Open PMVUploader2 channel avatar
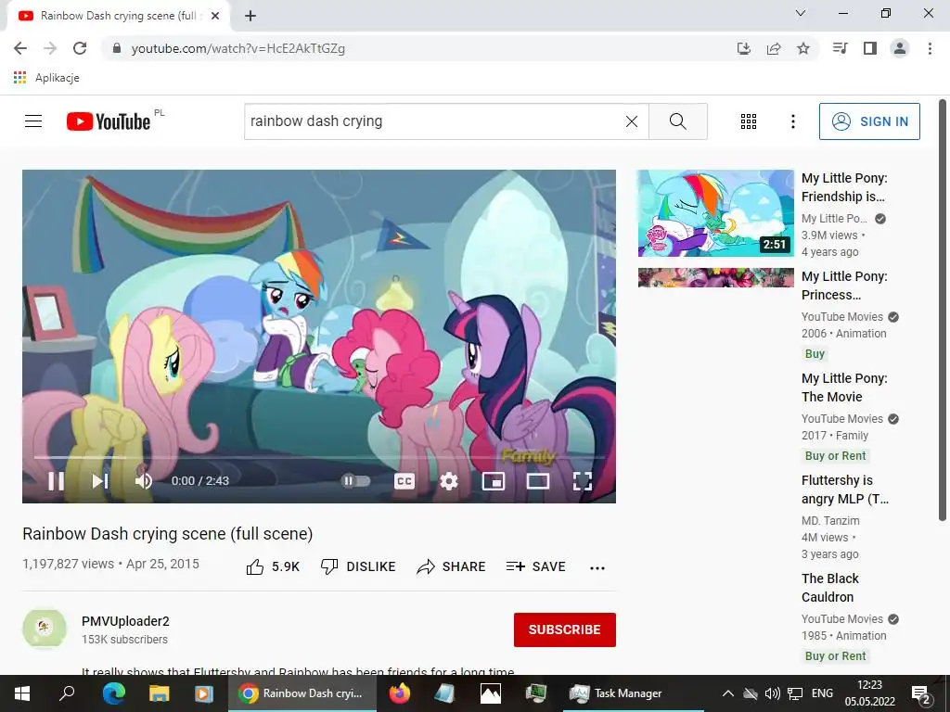The width and height of the screenshot is (950, 712). tap(45, 629)
